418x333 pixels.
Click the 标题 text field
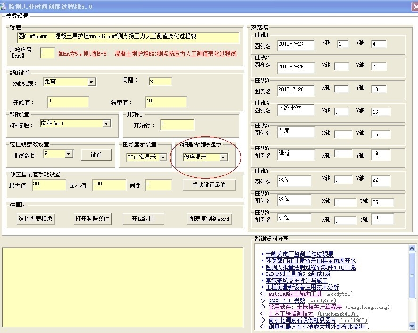click(128, 38)
